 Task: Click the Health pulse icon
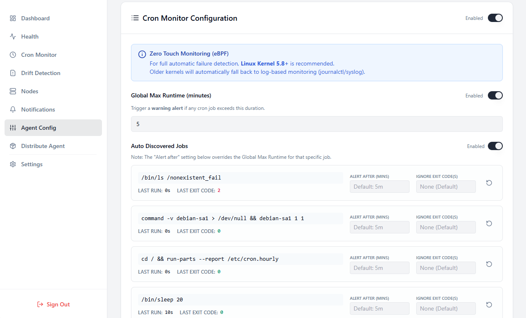pos(13,36)
